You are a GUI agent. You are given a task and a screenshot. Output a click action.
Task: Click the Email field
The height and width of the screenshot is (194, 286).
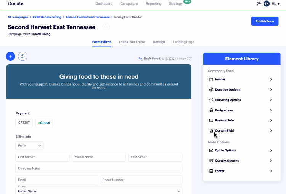pos(56,180)
